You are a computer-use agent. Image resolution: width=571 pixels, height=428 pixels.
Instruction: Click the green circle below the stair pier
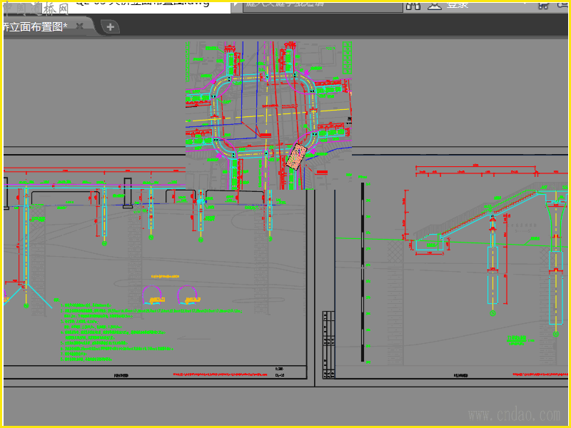pyautogui.click(x=492, y=312)
